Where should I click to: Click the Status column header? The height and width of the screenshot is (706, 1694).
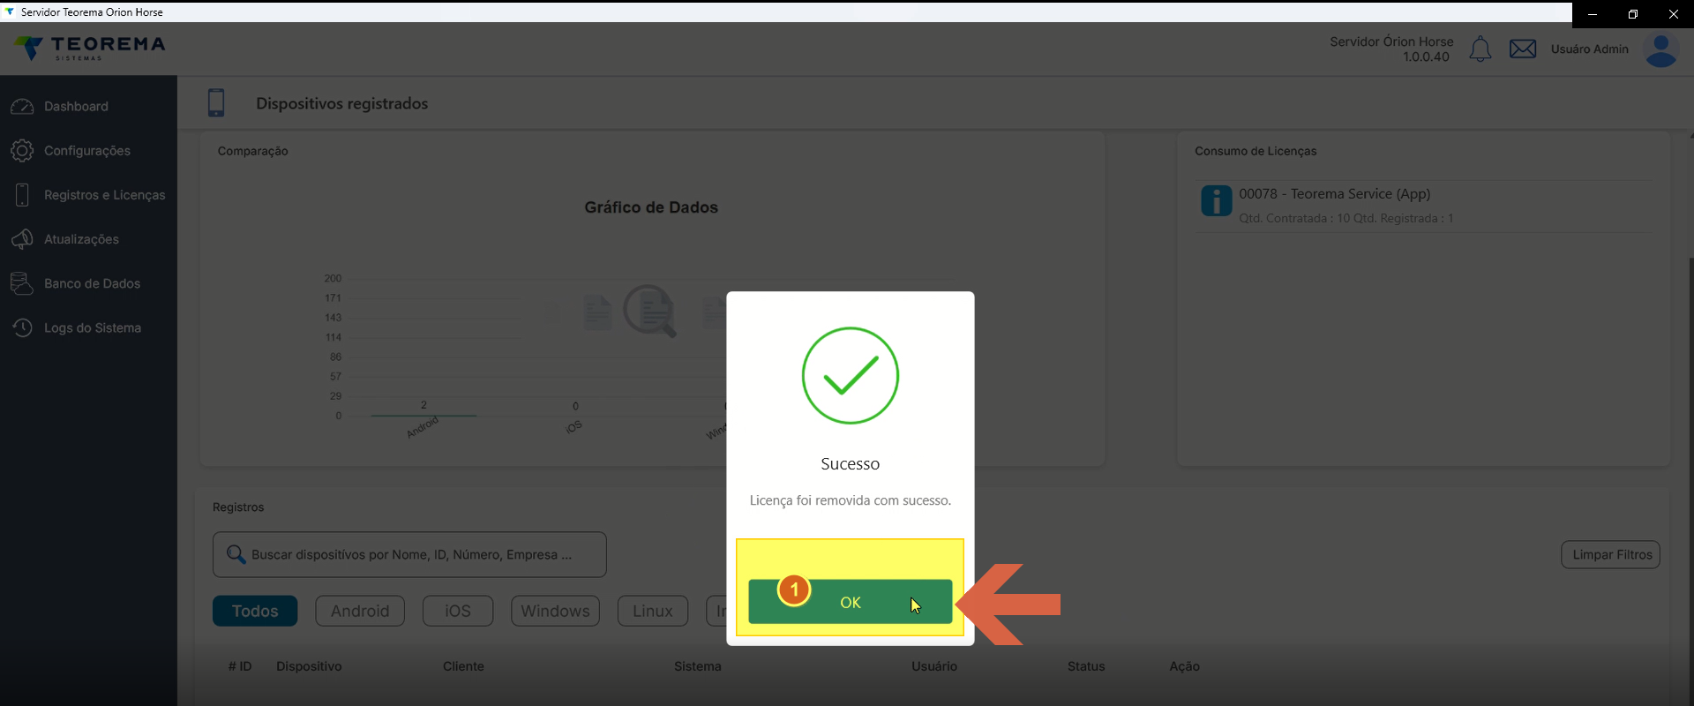pos(1086,666)
